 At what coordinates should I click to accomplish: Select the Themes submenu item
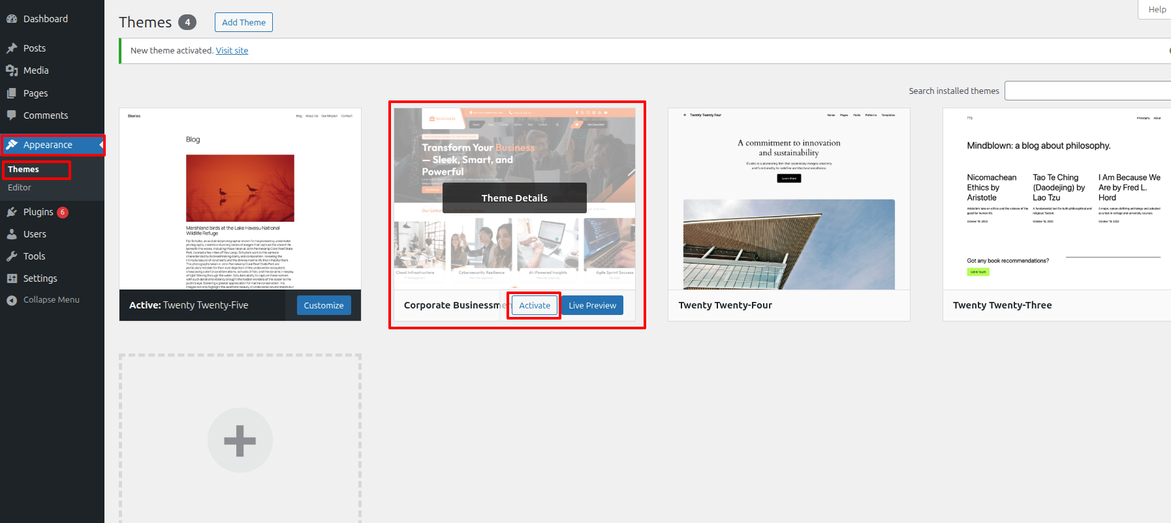(23, 170)
